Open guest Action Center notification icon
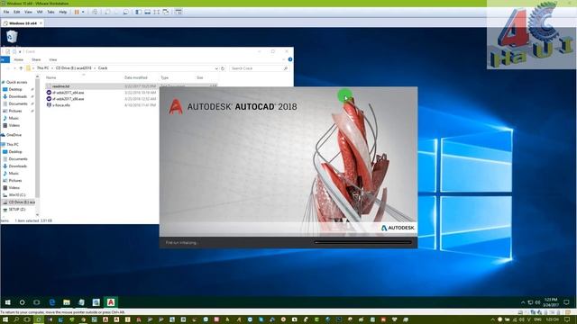The width and height of the screenshot is (577, 324). (x=567, y=302)
